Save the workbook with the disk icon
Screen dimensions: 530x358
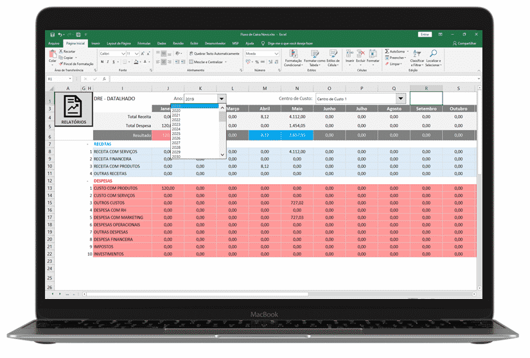click(x=53, y=35)
